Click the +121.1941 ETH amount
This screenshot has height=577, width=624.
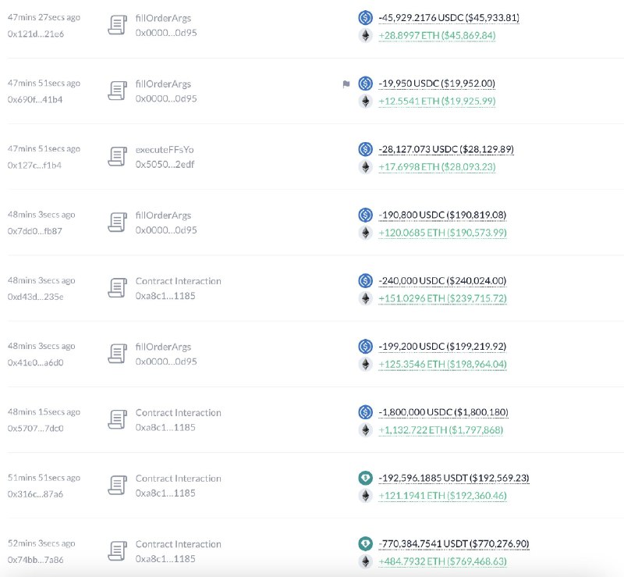click(442, 496)
